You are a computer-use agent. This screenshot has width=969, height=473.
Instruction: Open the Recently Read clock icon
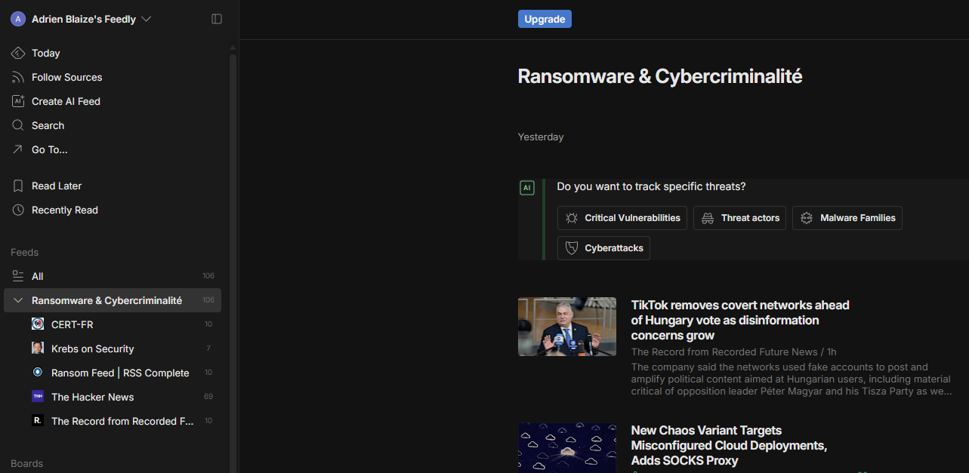pos(18,210)
